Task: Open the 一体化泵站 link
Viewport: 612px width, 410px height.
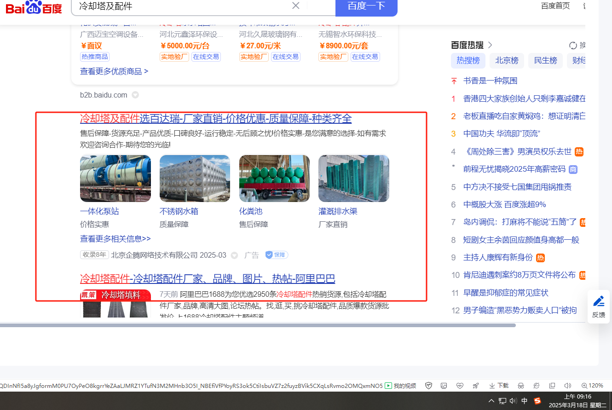Action: click(x=99, y=212)
